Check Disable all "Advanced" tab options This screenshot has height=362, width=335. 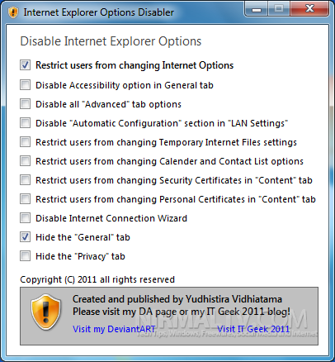point(25,104)
